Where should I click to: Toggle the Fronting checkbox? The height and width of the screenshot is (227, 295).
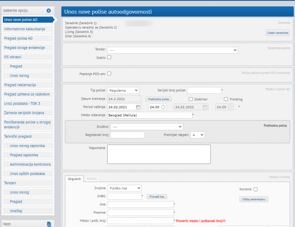coord(226,99)
